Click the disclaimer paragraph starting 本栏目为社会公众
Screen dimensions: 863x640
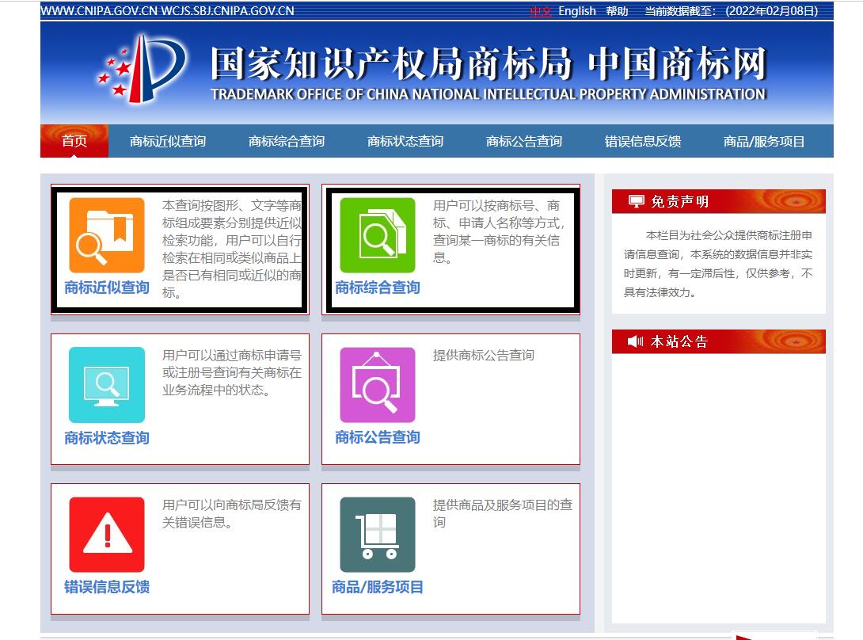(x=718, y=264)
